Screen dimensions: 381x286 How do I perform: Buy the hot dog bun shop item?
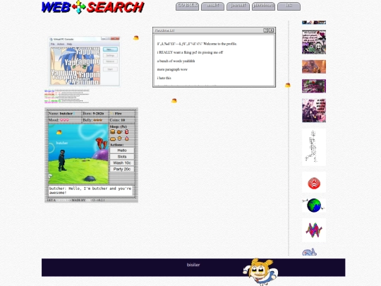click(113, 139)
